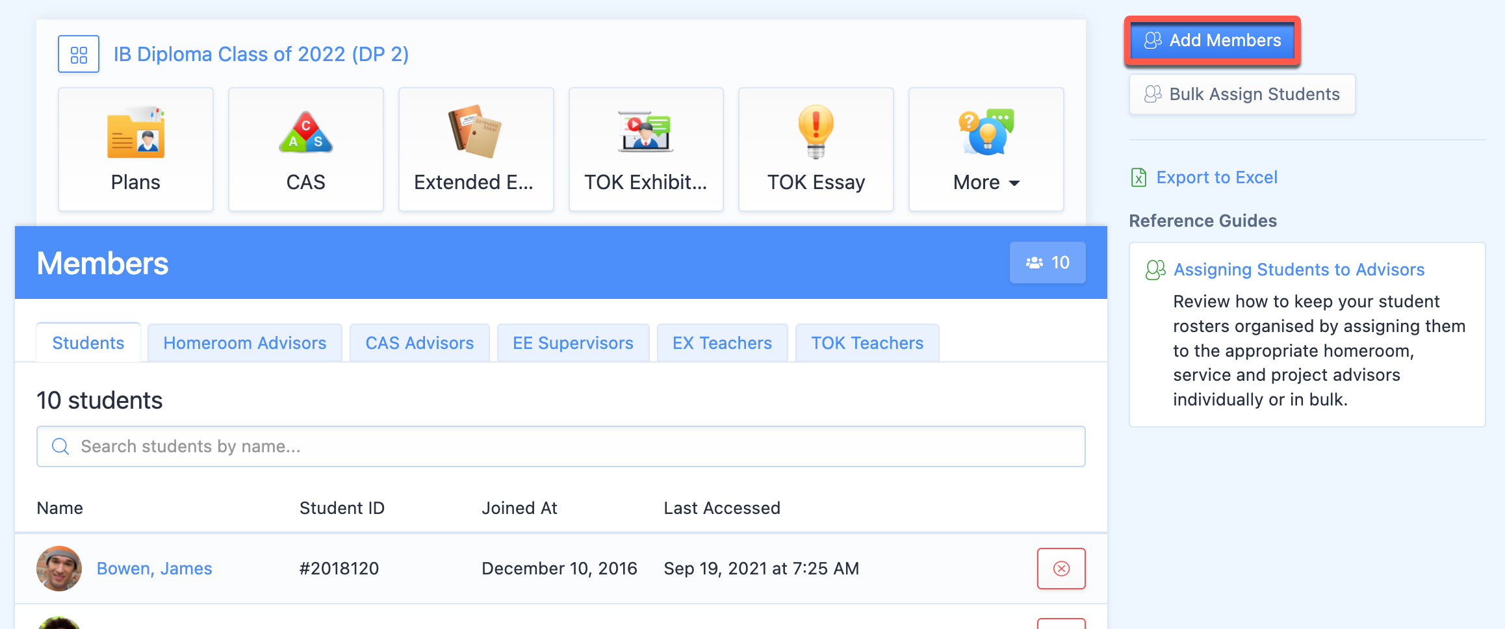Click the Reference Guides heading
Viewport: 1505px width, 629px height.
coord(1203,221)
